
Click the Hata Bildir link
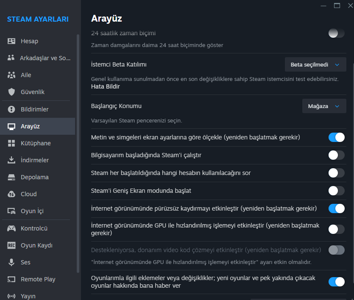coord(105,86)
